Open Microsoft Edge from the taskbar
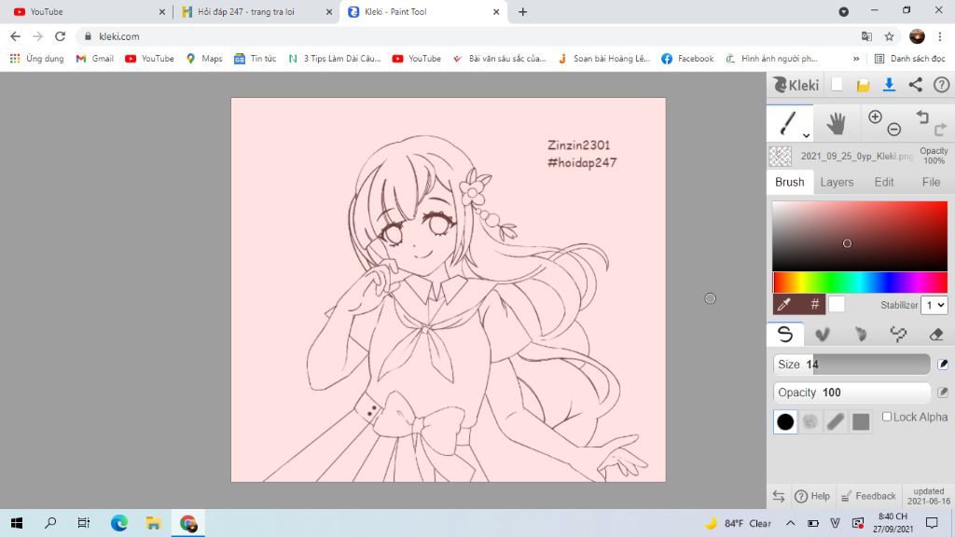This screenshot has height=537, width=955. click(x=119, y=523)
